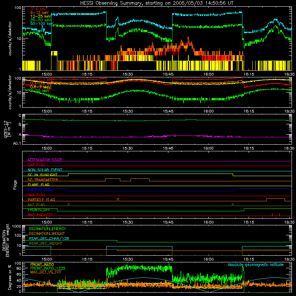Select the 25-50 keV legend label

click(x=41, y=20)
